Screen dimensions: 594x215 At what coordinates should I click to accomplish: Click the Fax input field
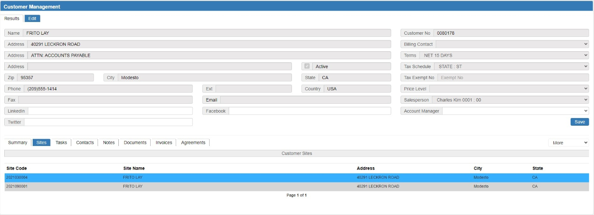click(x=105, y=100)
